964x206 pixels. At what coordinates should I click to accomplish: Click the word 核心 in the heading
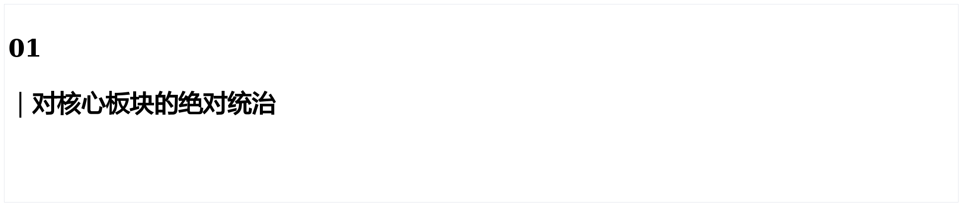pos(80,104)
